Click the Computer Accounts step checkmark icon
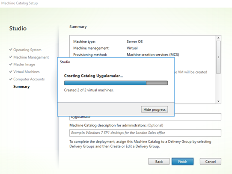This screenshot has height=174, width=232. [11, 79]
